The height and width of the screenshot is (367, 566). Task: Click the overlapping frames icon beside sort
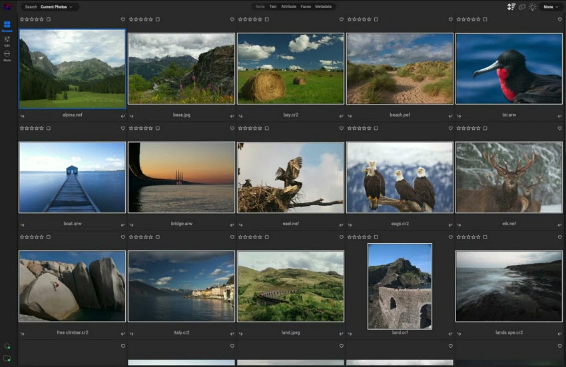(522, 7)
